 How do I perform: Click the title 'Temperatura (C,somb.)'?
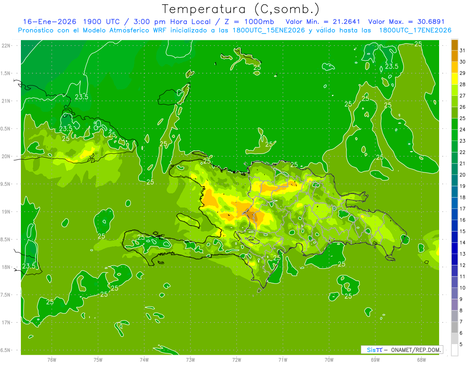(x=240, y=9)
